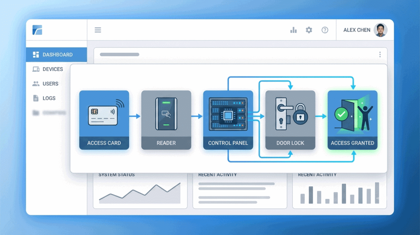Click the app logo in top-left corner
The height and width of the screenshot is (235, 420).
(37, 30)
